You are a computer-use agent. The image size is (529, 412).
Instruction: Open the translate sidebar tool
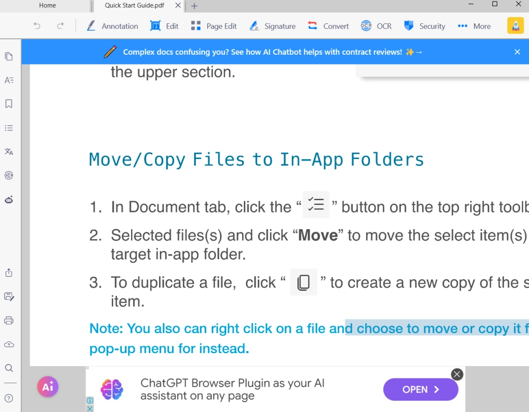[x=9, y=152]
